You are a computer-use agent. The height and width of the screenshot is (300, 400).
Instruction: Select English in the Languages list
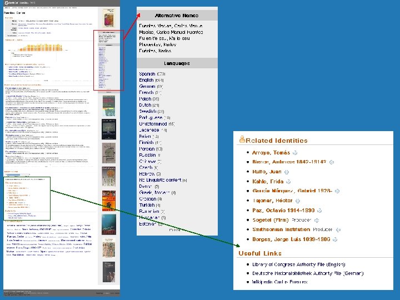[146, 80]
